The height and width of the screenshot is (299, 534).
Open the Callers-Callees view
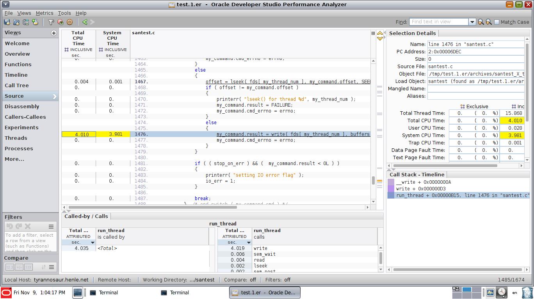point(30,117)
